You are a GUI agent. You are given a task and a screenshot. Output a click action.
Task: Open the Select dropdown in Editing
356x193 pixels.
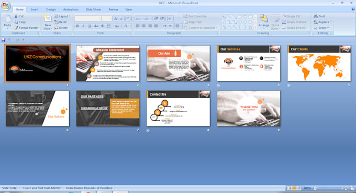point(321,28)
